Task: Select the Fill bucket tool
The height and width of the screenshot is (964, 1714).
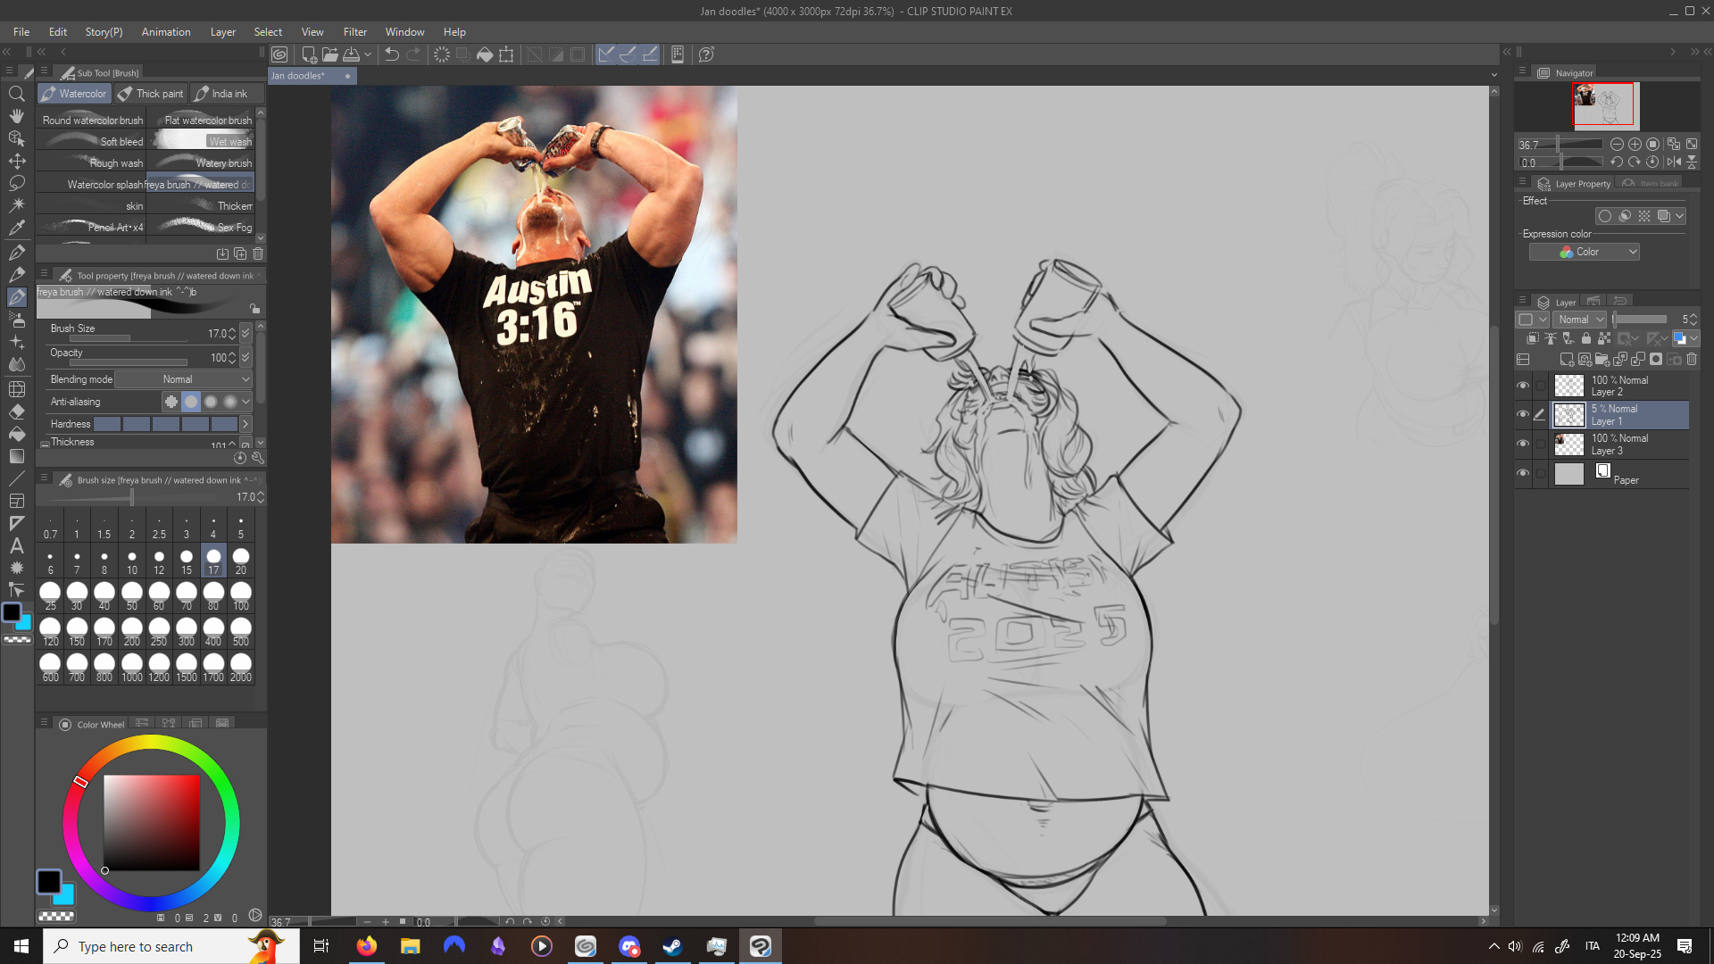Action: tap(16, 434)
